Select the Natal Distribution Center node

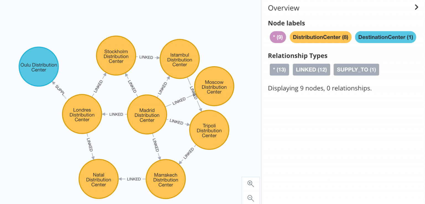tap(99, 179)
